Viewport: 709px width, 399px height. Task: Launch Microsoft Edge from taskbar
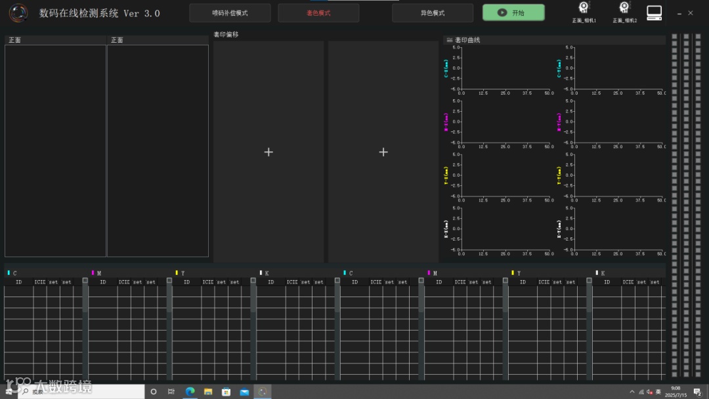coord(190,391)
